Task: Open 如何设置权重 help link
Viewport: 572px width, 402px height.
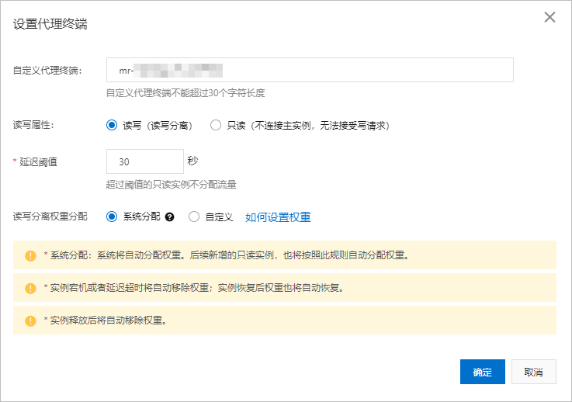Action: click(278, 217)
